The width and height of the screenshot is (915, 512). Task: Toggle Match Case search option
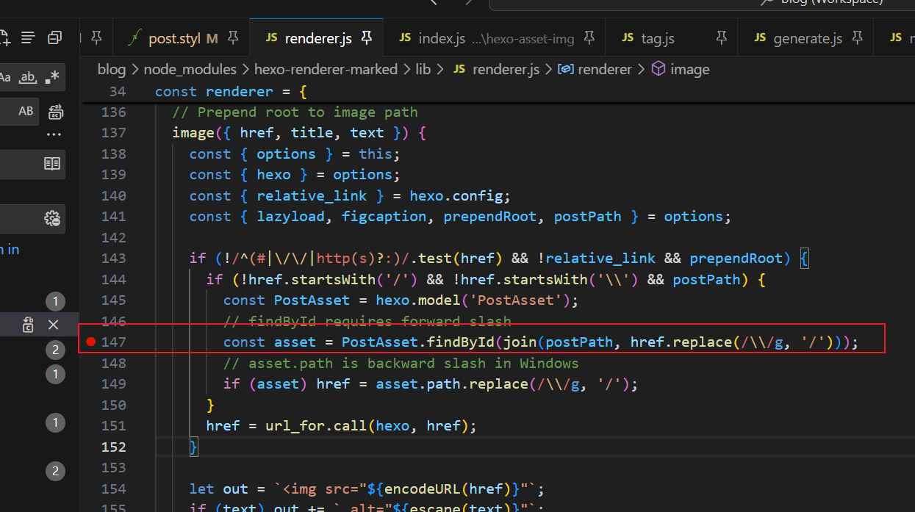[5, 77]
